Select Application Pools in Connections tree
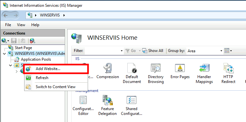The width and height of the screenshot is (246, 122). pyautogui.click(x=36, y=59)
